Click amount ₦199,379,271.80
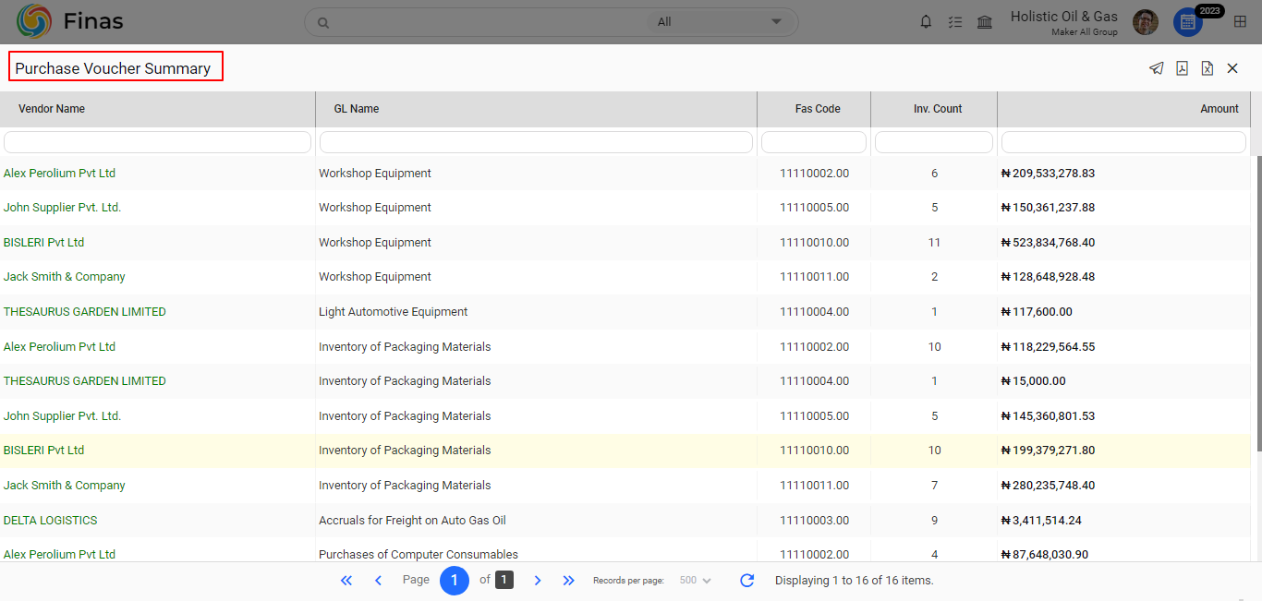 point(1048,451)
